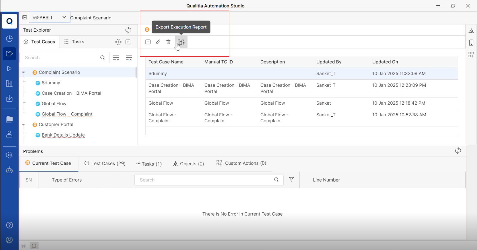Click the Line Number column header
477x250 pixels.
[326, 180]
